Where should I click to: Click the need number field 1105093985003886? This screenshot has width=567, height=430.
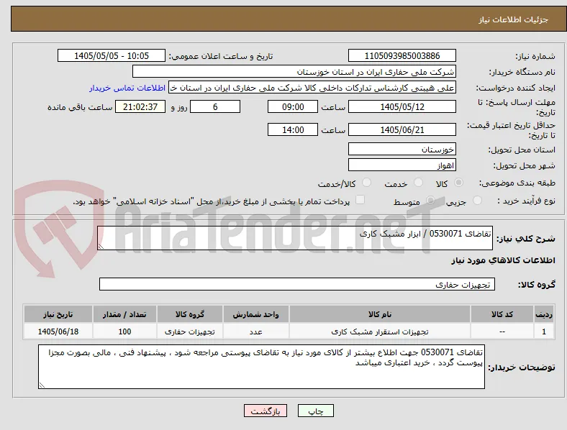pyautogui.click(x=402, y=55)
